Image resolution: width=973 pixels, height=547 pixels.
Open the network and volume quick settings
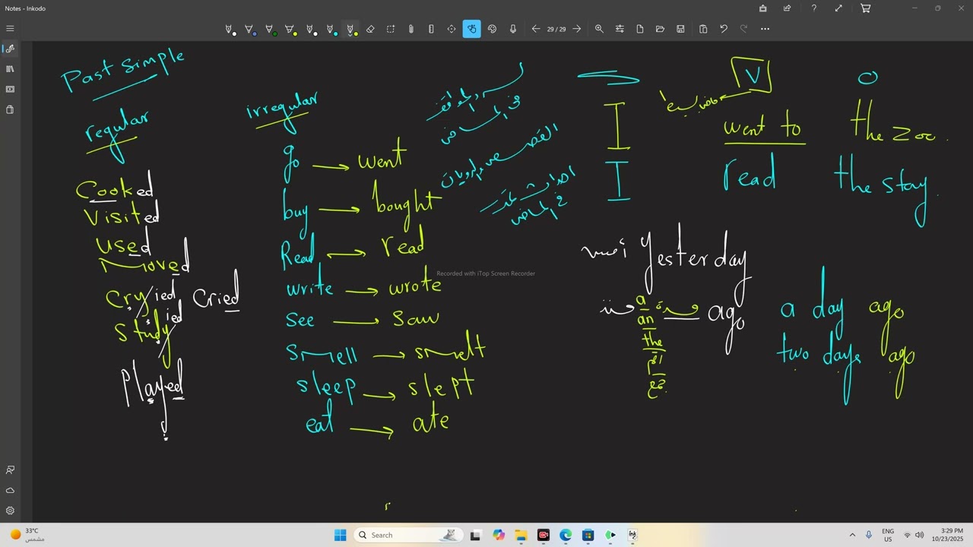(x=913, y=535)
